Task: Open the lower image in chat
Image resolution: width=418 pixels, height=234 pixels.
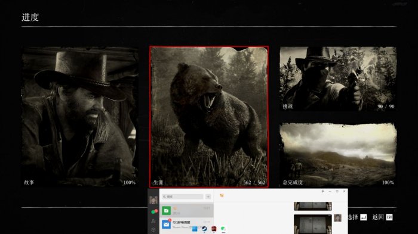Action: point(313,224)
